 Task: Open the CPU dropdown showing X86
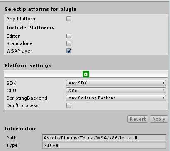(x=116, y=91)
